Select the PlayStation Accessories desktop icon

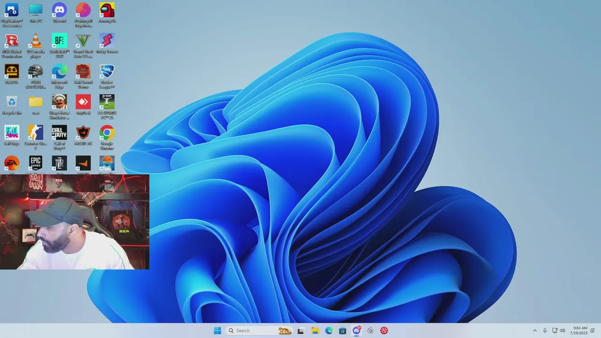coord(12,15)
